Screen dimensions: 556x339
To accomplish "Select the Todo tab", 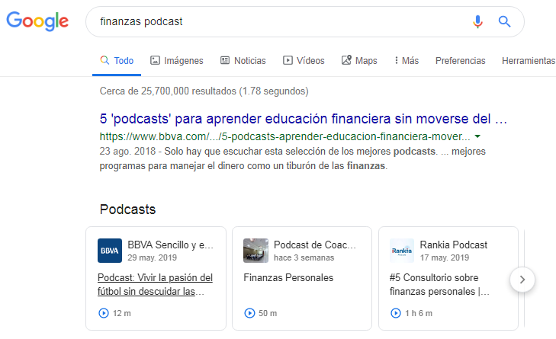I will click(117, 61).
